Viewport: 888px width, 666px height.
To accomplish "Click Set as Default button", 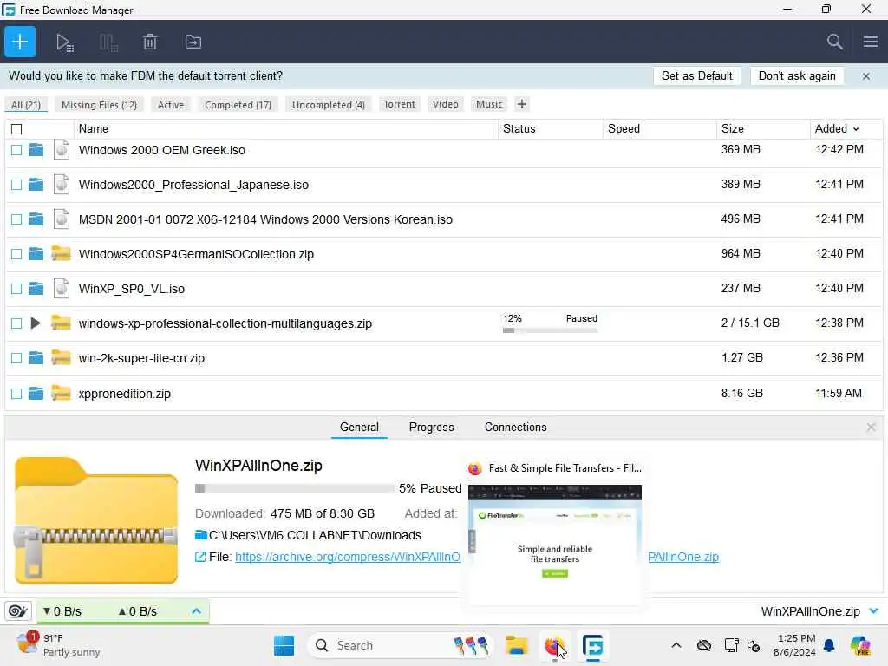I will point(696,76).
